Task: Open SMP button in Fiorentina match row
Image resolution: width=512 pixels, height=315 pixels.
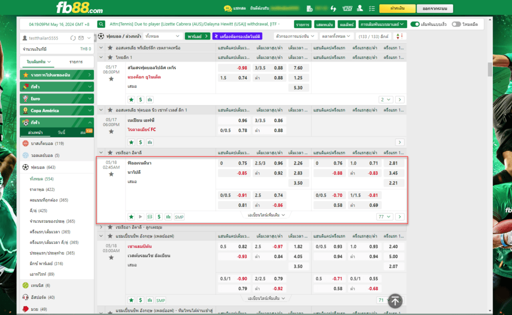Action: click(179, 216)
